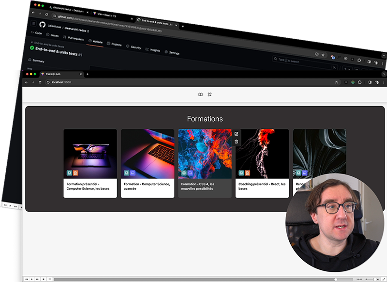Open the Formation - Computer Science, avancée card
Viewport: 387px width, 282px height.
point(148,163)
